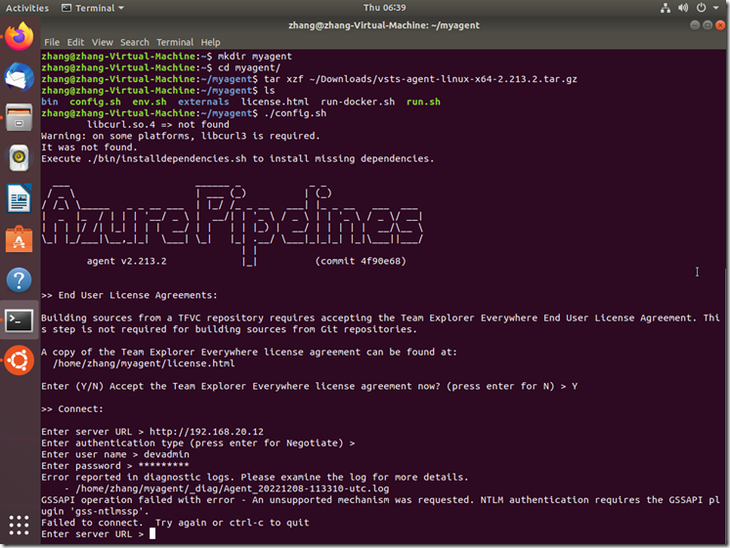The width and height of the screenshot is (730, 548).
Task: Open the Files manager dock icon
Action: pos(20,117)
